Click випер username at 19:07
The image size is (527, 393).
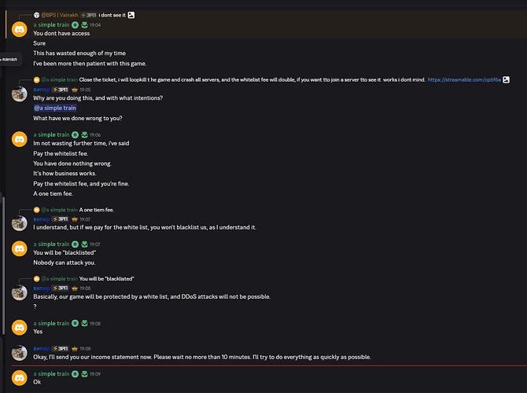coord(42,219)
